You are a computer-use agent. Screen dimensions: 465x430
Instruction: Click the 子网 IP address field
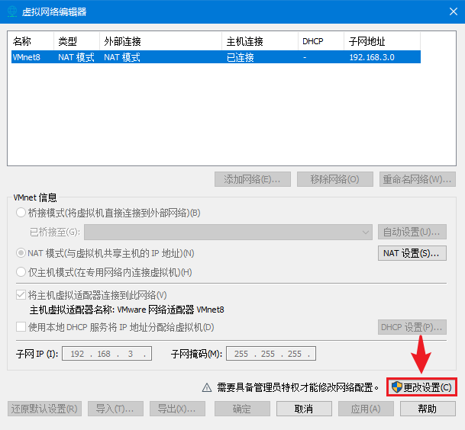pos(110,354)
